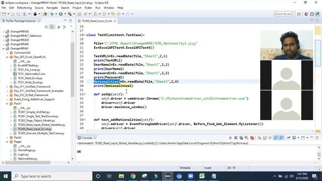
Task: Click the Back navigation arrow icon
Action: pyautogui.click(x=119, y=14)
